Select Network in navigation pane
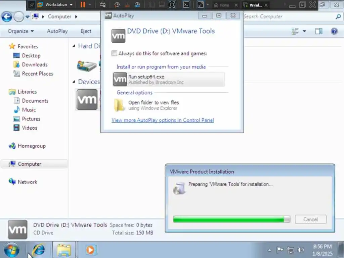Viewport: 344px width, 258px height. pyautogui.click(x=28, y=182)
